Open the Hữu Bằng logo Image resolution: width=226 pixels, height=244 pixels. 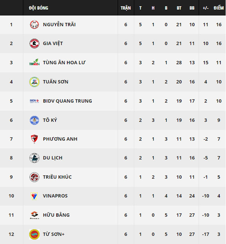point(34,215)
